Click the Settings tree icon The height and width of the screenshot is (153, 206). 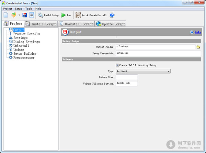(11, 38)
